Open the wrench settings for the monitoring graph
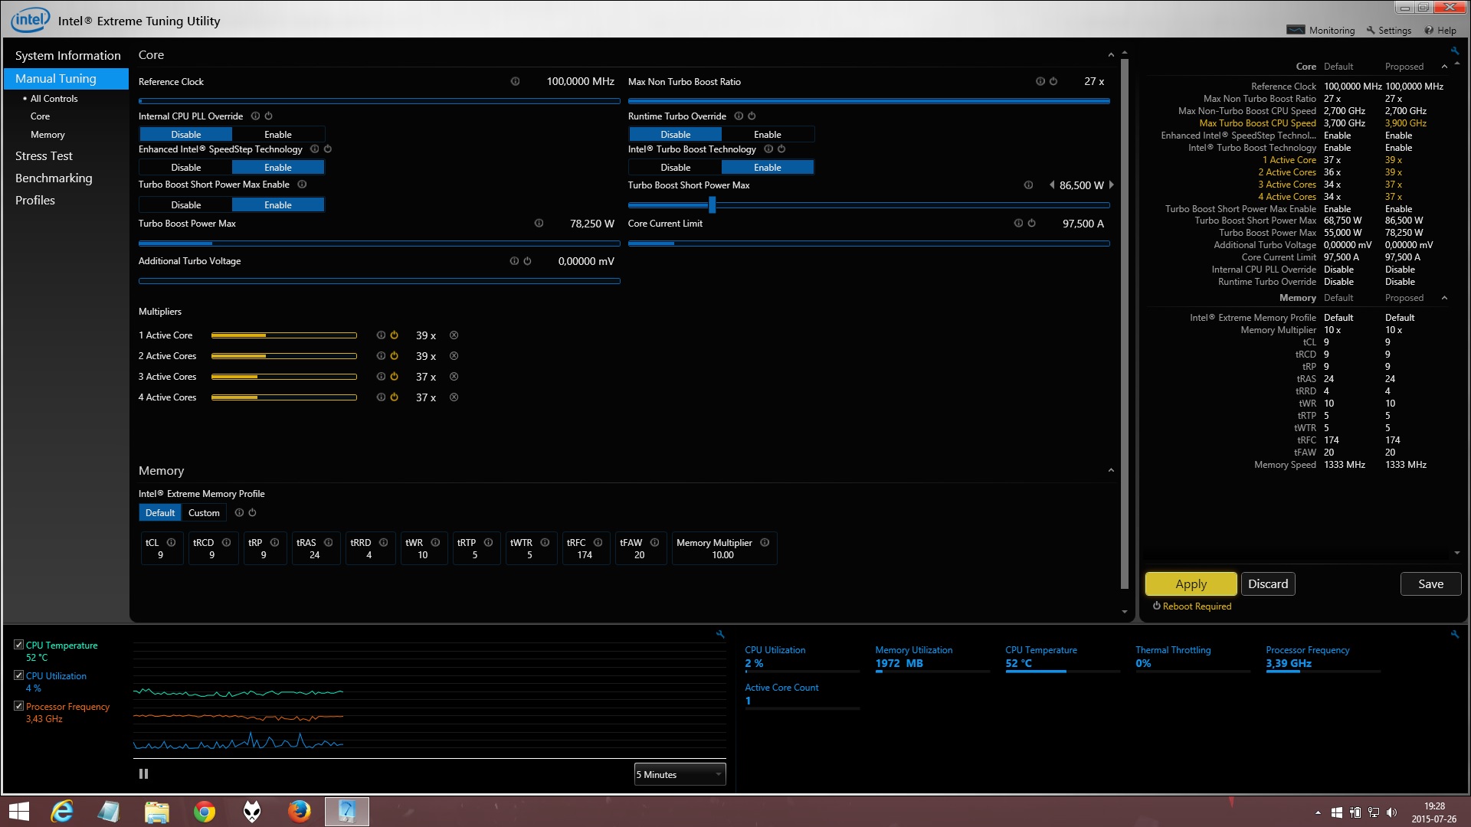The width and height of the screenshot is (1471, 827). 720,634
